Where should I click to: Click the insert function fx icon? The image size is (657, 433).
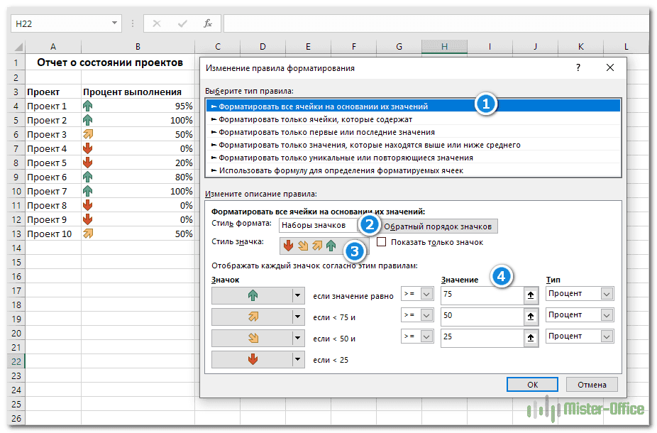click(208, 23)
